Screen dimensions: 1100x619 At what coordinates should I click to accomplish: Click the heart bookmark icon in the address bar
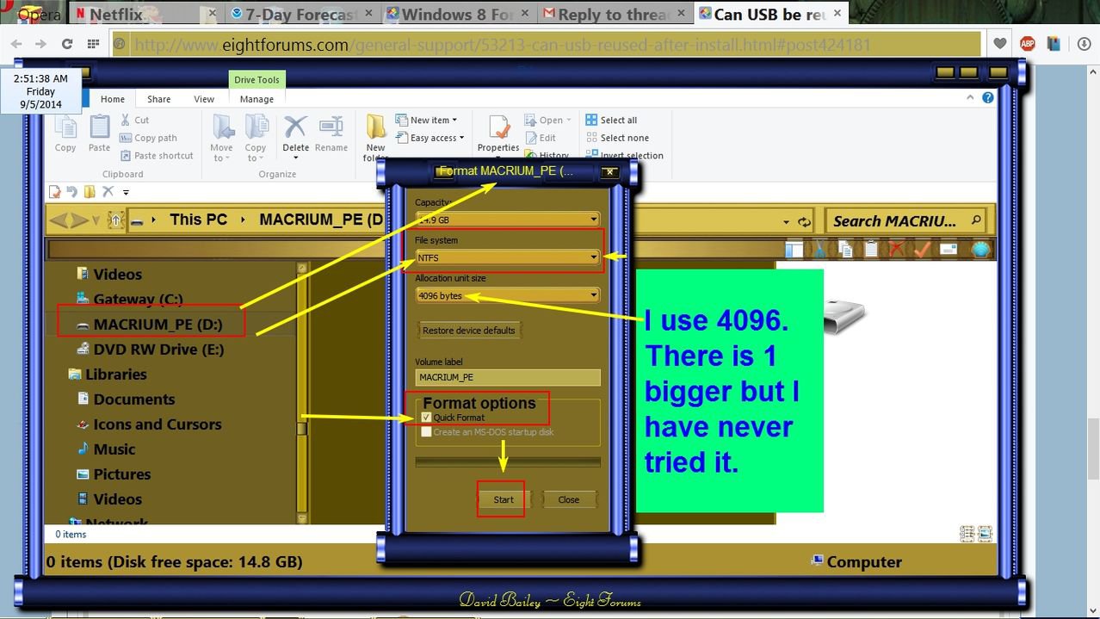[x=999, y=44]
